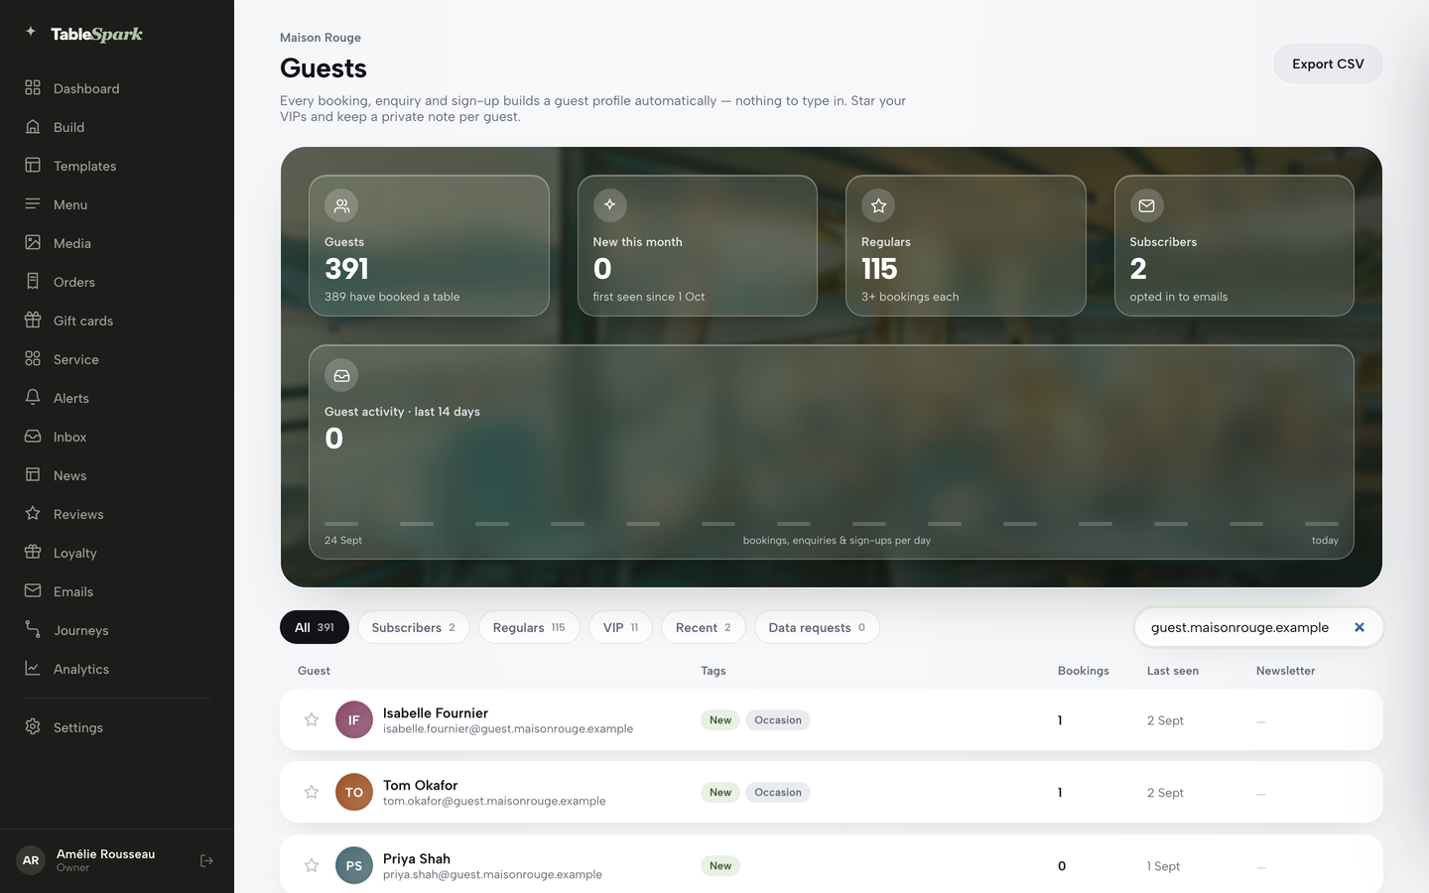The image size is (1429, 893).
Task: Star Isabelle Fournier as VIP
Action: pos(312,720)
